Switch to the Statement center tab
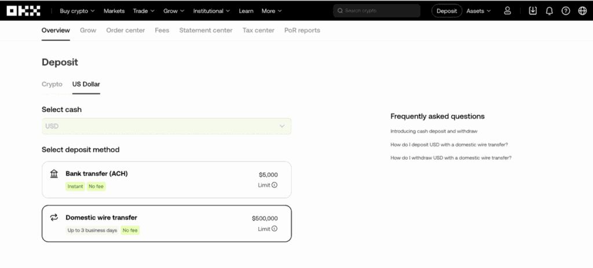 point(206,30)
